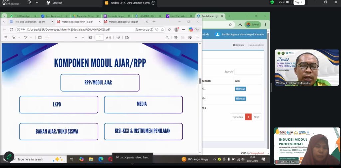Click the PDF page number field

tap(100, 37)
